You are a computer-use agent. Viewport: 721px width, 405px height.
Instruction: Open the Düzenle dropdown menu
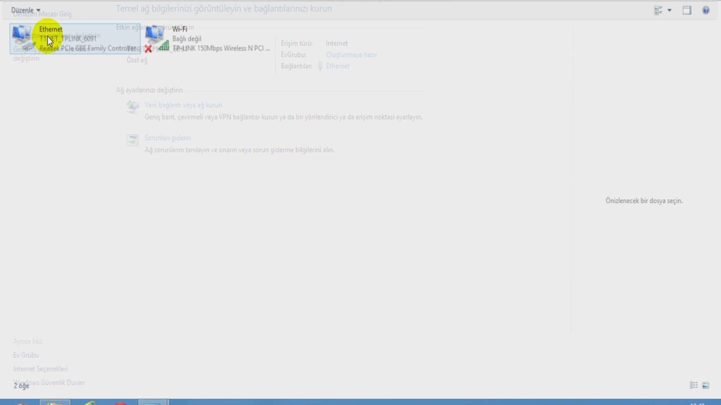coord(26,10)
